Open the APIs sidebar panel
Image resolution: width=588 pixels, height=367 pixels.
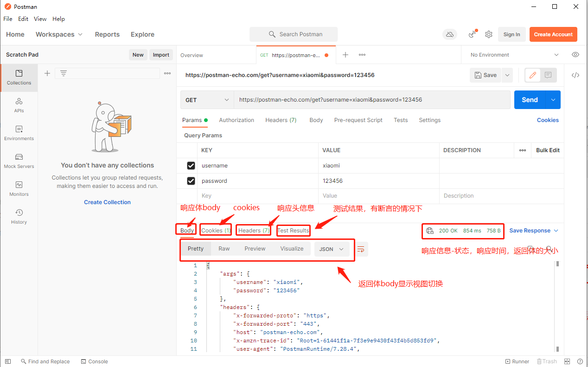[x=19, y=105]
